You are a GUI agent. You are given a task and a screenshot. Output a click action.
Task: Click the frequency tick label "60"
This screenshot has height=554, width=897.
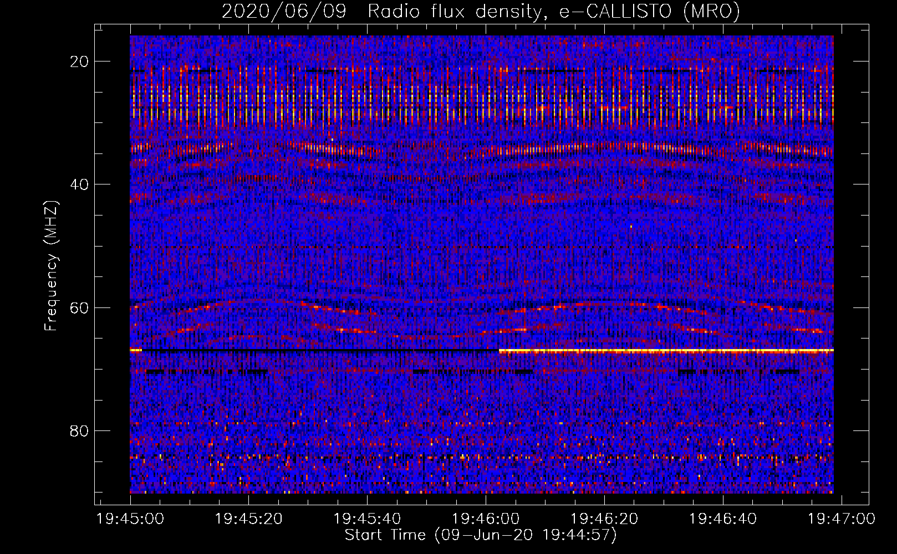coord(80,307)
